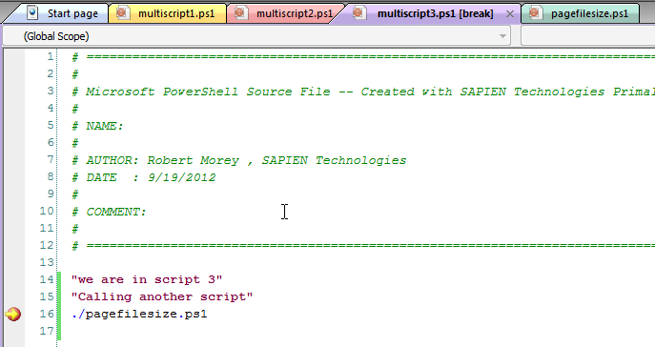Switch to the pagefilesize.ps1 tab
Viewport: 655px width, 347px height.
[x=581, y=13]
